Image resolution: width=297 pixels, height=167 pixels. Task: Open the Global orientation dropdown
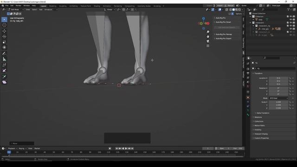coord(110,9)
